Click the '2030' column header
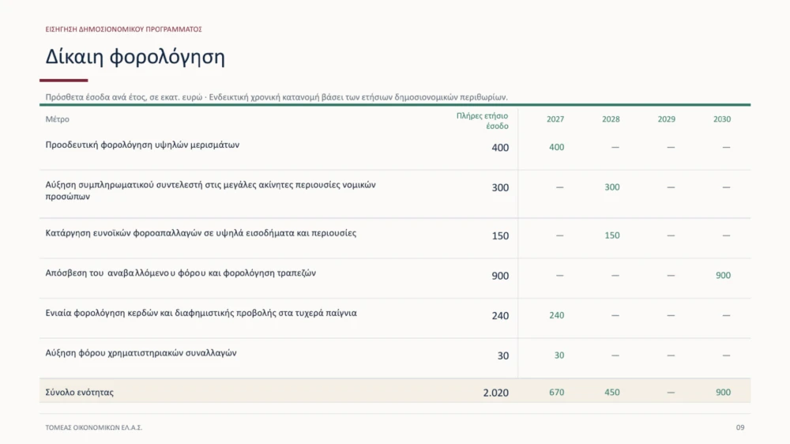This screenshot has height=444, width=790. coord(721,119)
